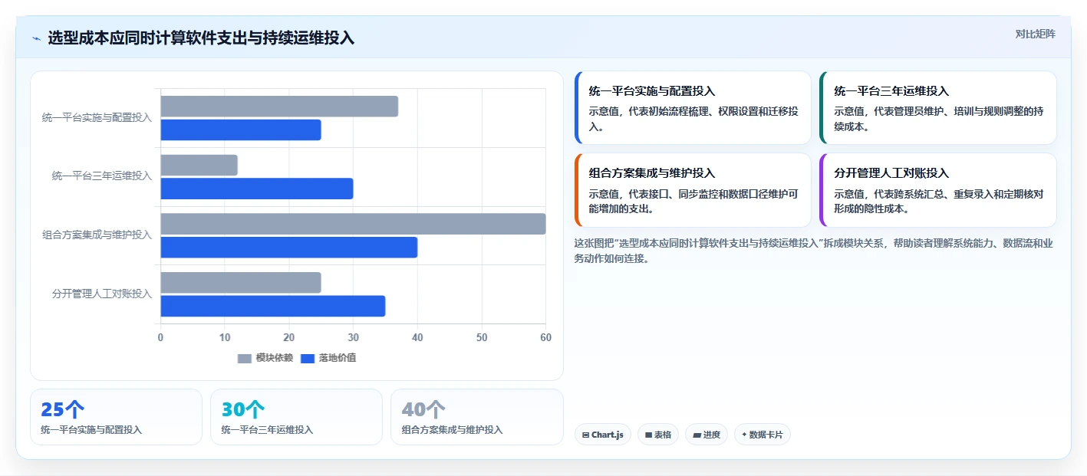Viewport: 1087px width, 476px height.
Task: Click the text 示意值，代表管理员维护
Action: click(x=939, y=119)
